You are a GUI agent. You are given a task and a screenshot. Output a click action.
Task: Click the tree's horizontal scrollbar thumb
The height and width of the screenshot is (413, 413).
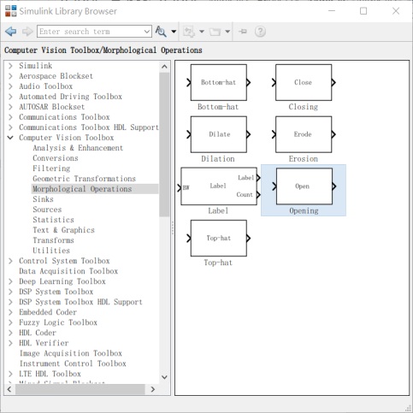[x=80, y=389]
